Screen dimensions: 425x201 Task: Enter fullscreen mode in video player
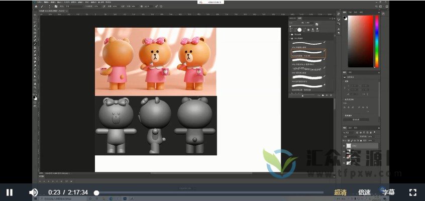[412, 192]
